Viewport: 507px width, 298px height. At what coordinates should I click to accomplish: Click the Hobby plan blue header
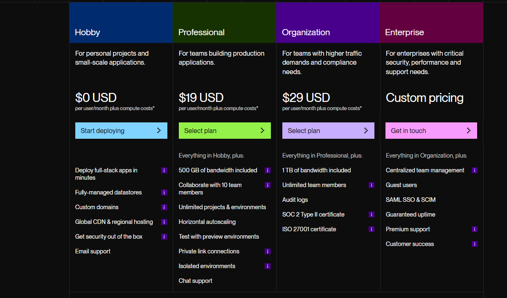click(121, 23)
